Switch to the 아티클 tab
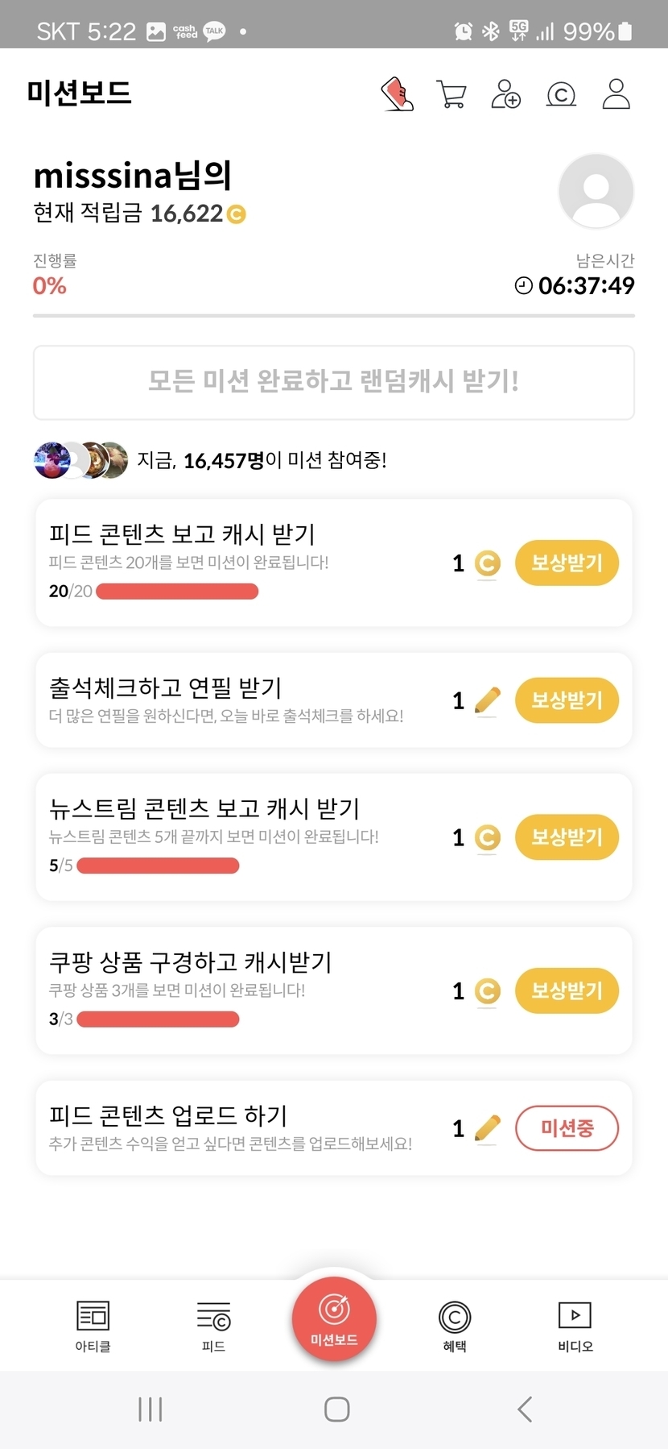This screenshot has height=1449, width=668. [x=93, y=1326]
